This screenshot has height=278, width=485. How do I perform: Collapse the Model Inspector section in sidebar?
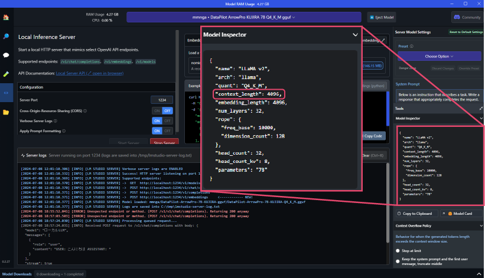(x=480, y=119)
